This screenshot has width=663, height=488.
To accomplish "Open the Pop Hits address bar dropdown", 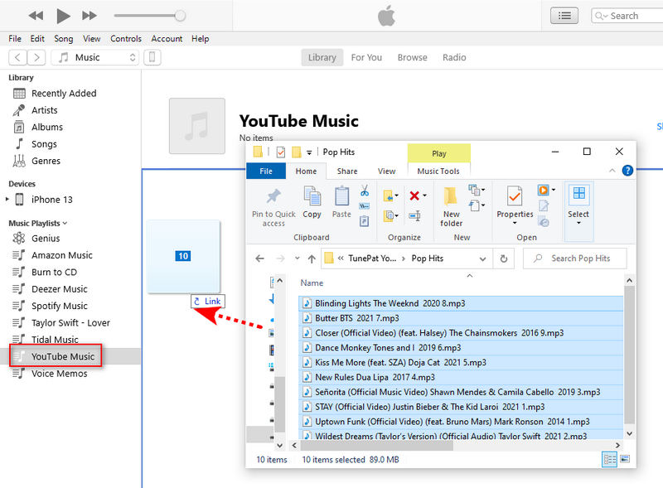I will click(484, 258).
